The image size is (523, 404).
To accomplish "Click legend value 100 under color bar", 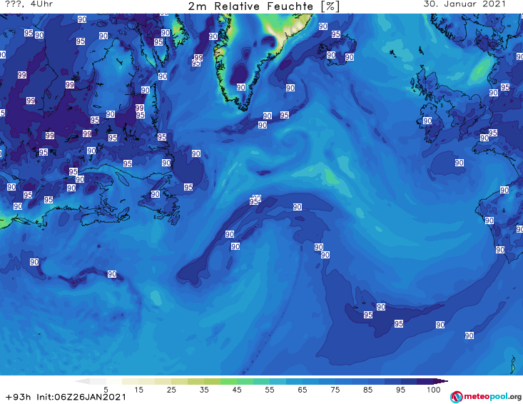I will [434, 389].
